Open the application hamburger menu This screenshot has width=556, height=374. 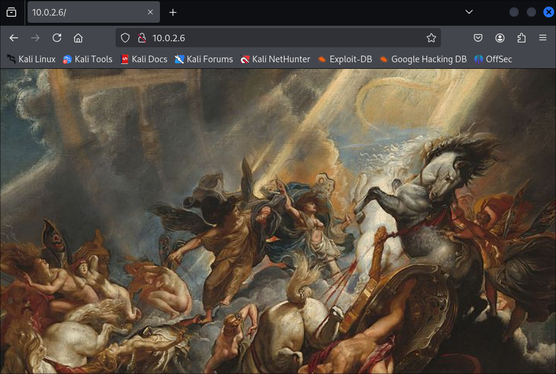[x=543, y=38]
